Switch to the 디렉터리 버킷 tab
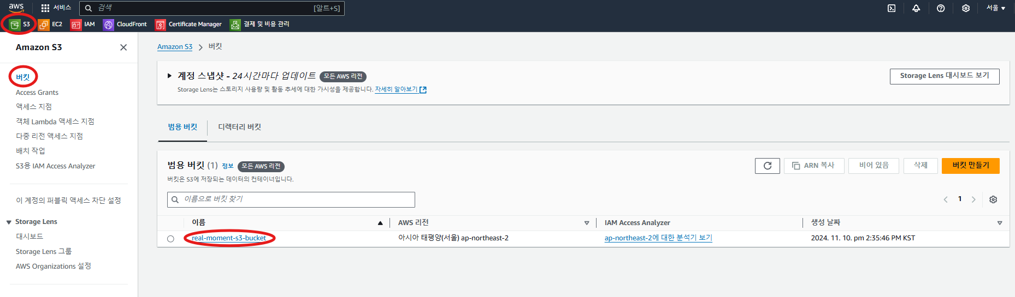Screen dimensions: 1015x297 (239, 127)
